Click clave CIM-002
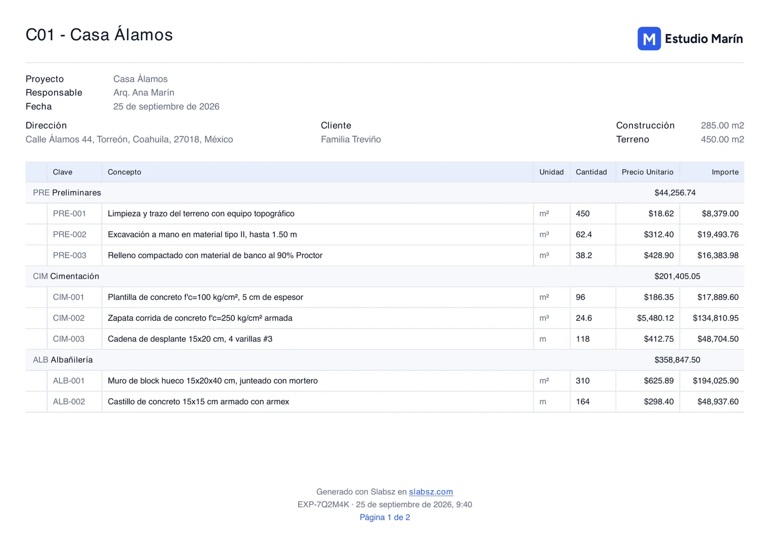Screen dimensions: 770x544 point(69,318)
